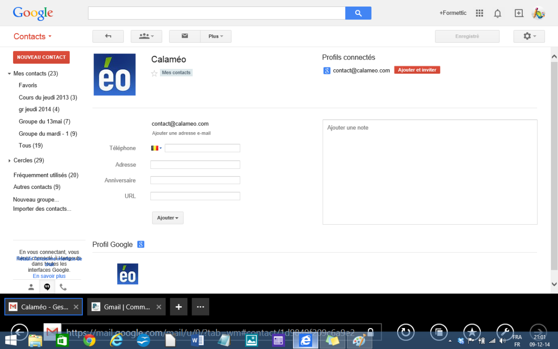Open the Groups dropdown button

pyautogui.click(x=146, y=36)
